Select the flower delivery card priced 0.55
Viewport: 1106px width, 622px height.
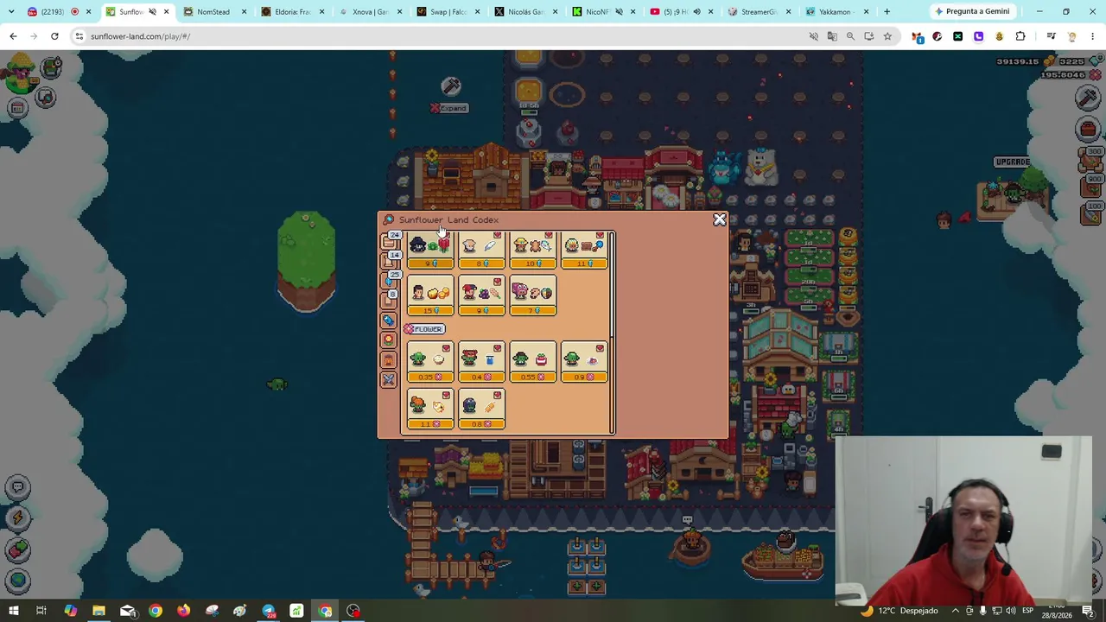pyautogui.click(x=532, y=363)
